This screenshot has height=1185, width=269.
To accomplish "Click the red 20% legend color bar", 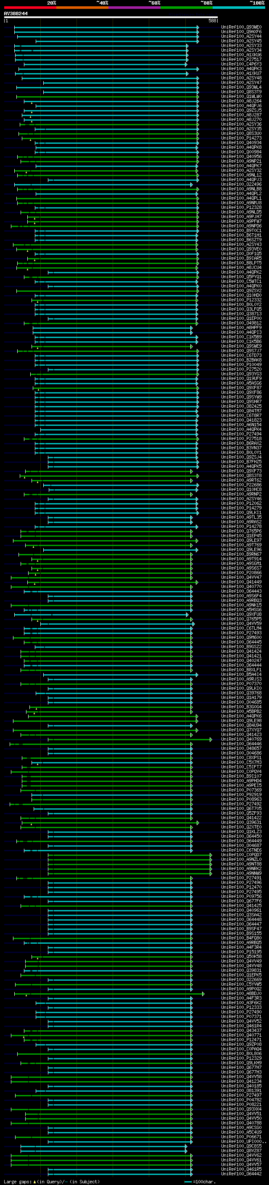I will [x=30, y=8].
